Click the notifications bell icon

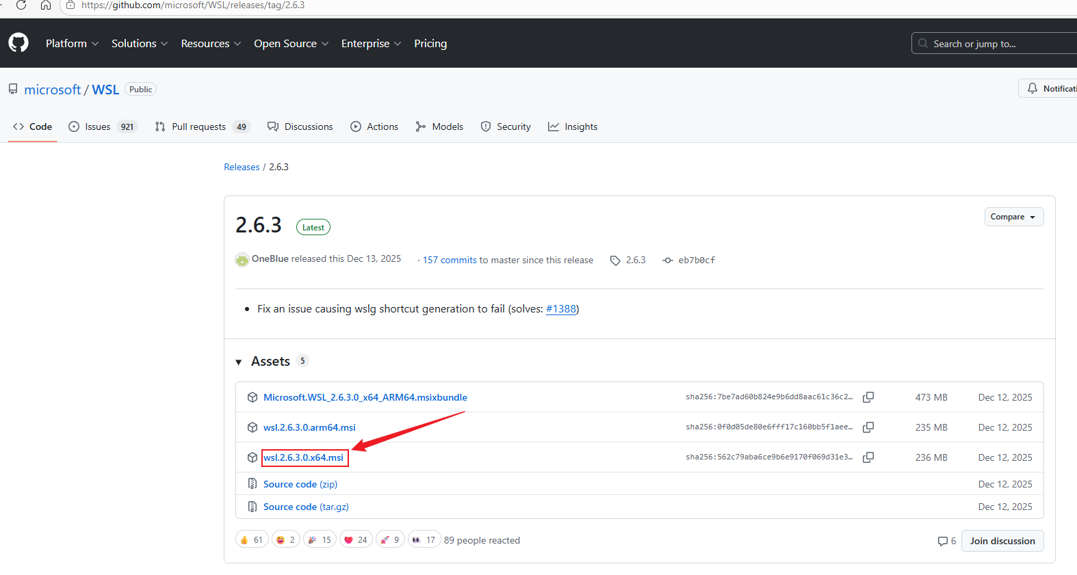(1033, 88)
